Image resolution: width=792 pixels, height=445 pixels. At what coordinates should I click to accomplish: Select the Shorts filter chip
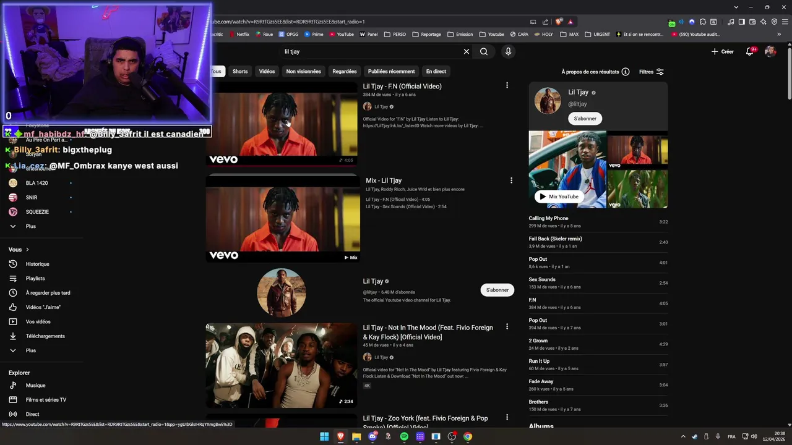[x=240, y=71]
